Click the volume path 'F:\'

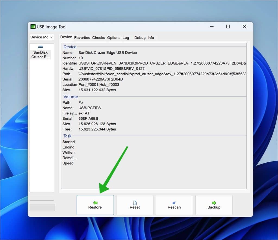click(x=81, y=103)
